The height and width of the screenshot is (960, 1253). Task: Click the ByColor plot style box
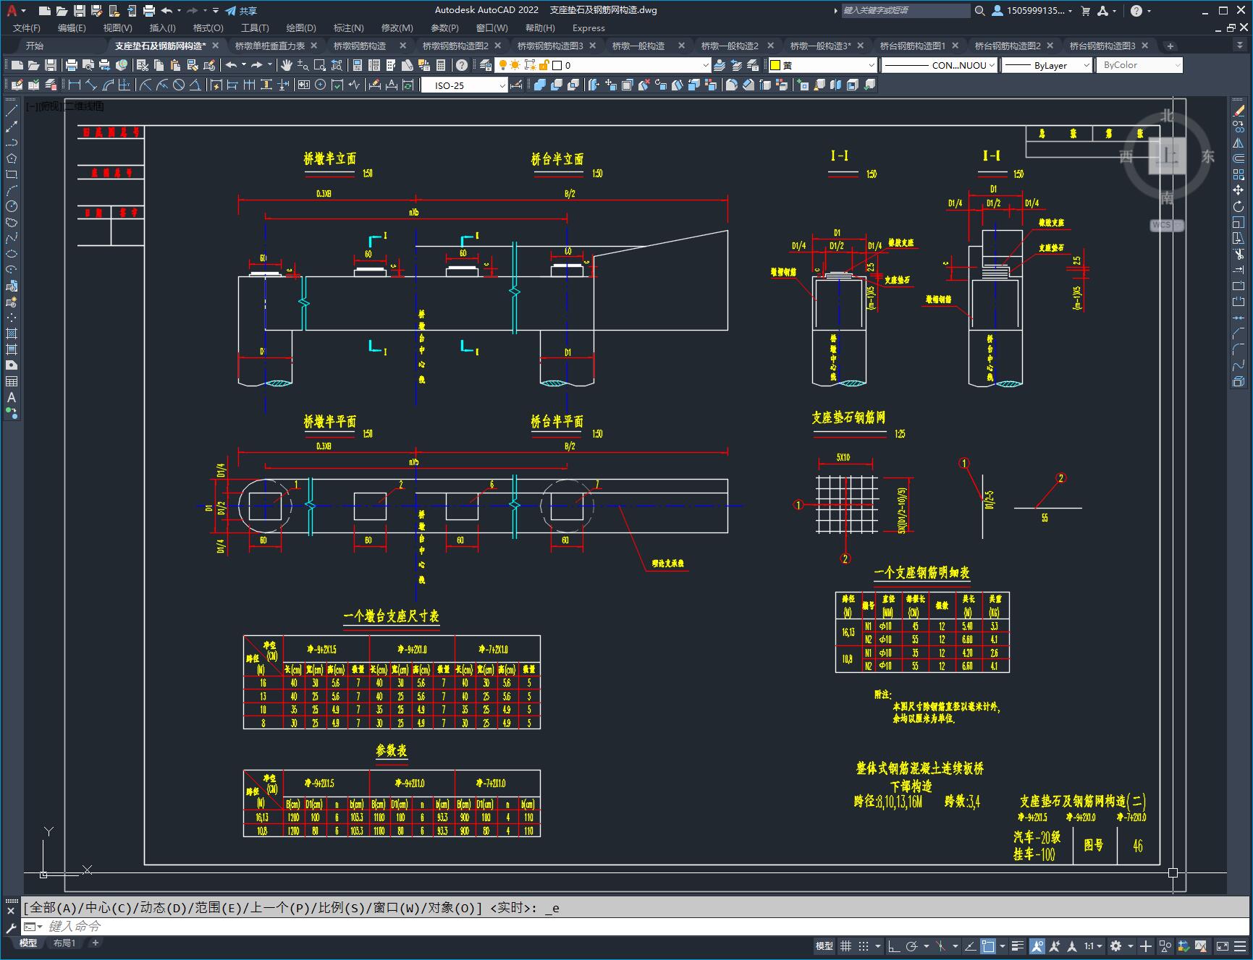pos(1140,65)
